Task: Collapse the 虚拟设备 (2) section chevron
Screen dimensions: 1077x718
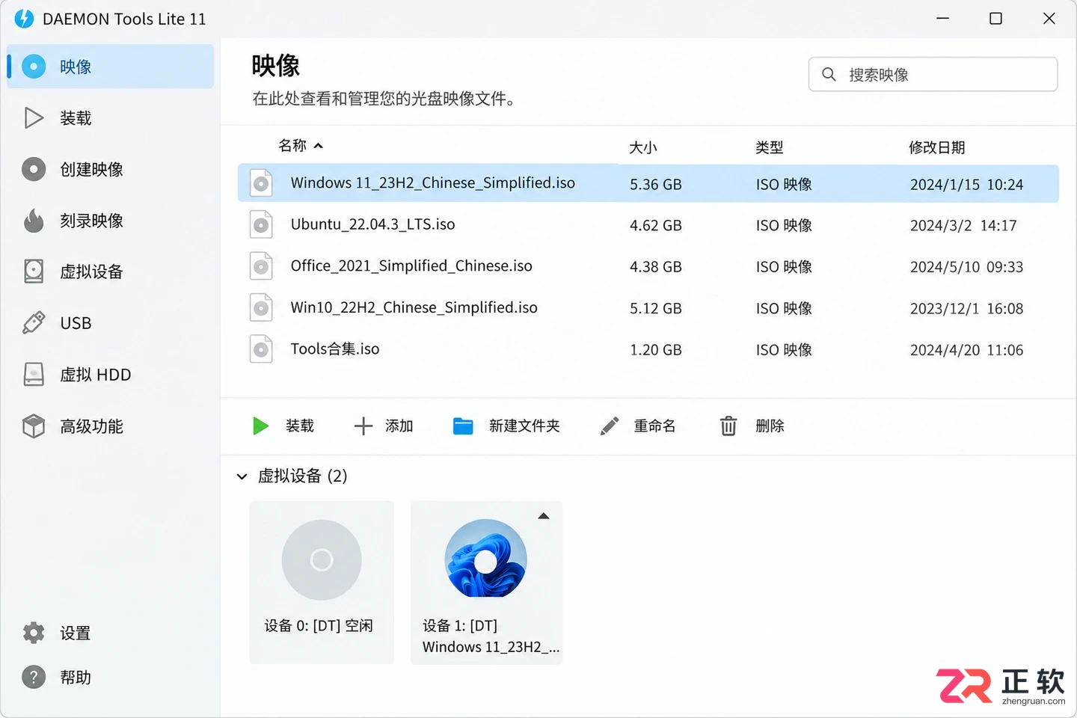Action: [242, 476]
